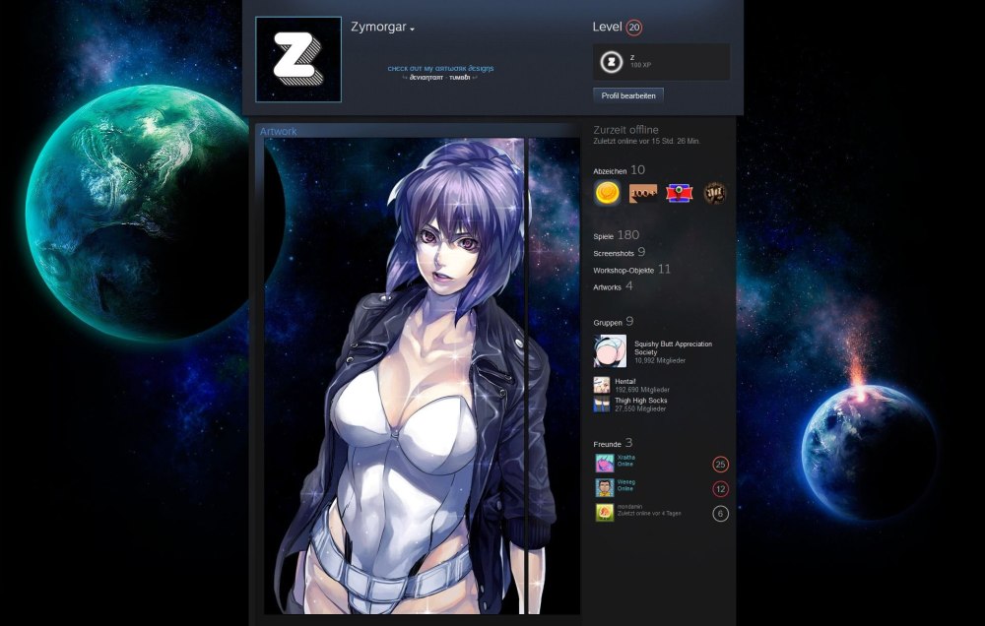Open friend Wereg's profile name

[x=625, y=482]
